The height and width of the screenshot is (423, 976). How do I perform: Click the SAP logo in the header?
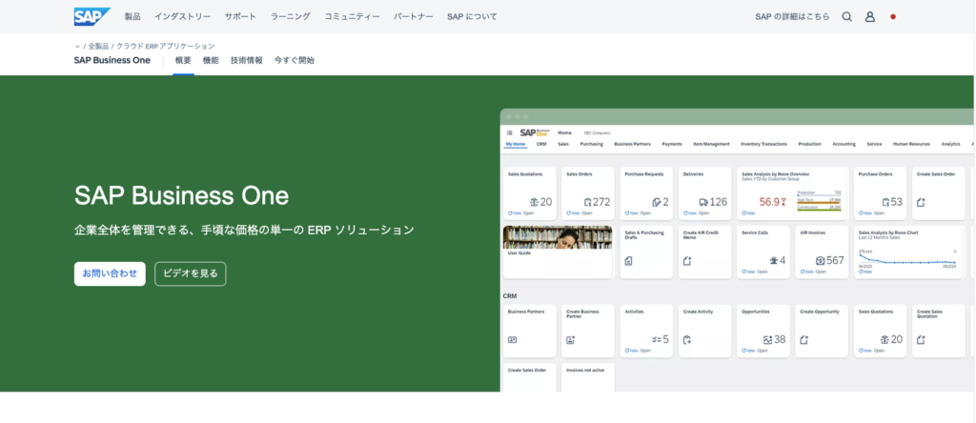pos(91,16)
